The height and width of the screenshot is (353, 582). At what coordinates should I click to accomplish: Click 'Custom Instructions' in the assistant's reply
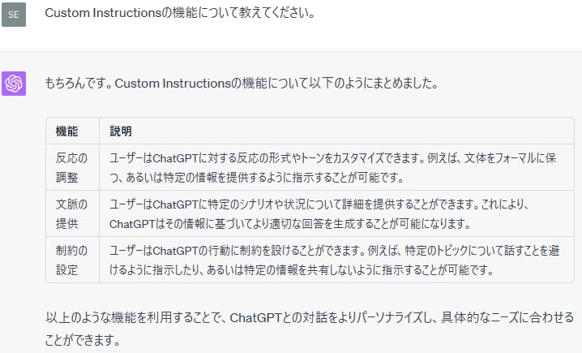pyautogui.click(x=173, y=84)
